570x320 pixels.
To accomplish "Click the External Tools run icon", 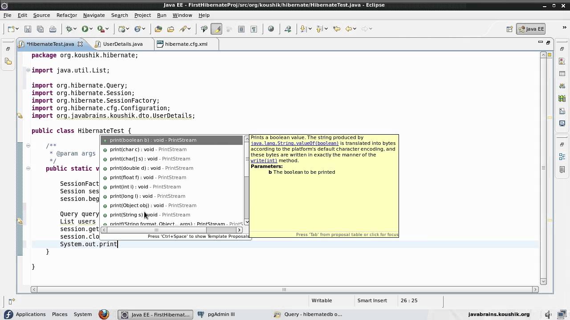I will (x=101, y=29).
